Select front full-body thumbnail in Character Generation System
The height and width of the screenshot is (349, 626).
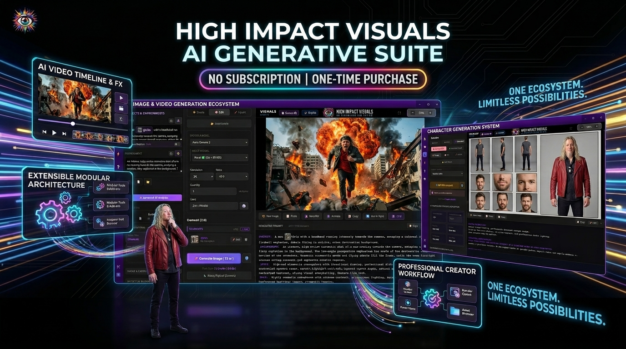[x=480, y=155]
